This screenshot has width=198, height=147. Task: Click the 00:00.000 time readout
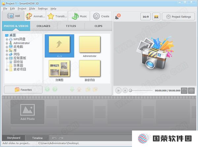coord(168,91)
